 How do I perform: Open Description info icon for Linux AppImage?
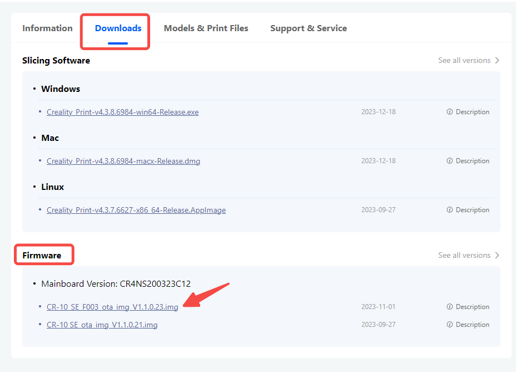click(x=449, y=210)
